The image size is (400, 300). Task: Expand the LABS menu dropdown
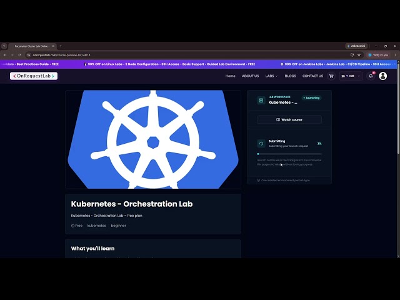coord(271,76)
